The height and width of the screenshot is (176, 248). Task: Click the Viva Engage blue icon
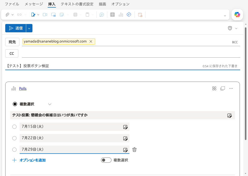tap(129, 15)
